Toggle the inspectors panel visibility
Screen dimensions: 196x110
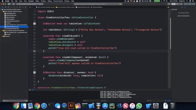point(193,4)
